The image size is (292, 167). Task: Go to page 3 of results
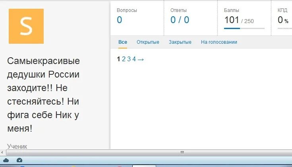coord(129,59)
